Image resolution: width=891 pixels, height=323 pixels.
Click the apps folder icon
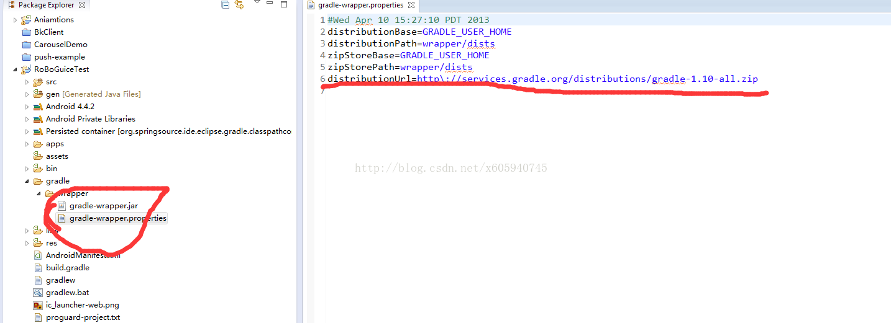(38, 144)
